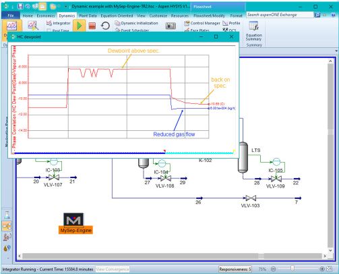Switch to the Plant Data tab
The width and height of the screenshot is (339, 274).
tap(88, 16)
